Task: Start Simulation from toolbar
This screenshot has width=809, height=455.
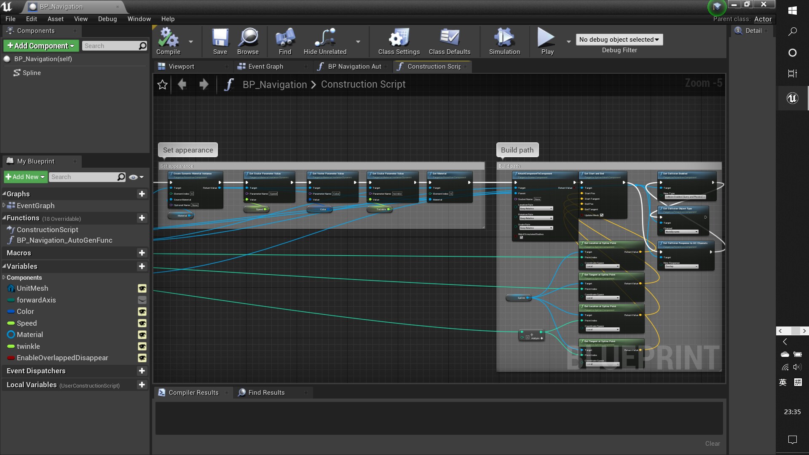Action: click(504, 37)
